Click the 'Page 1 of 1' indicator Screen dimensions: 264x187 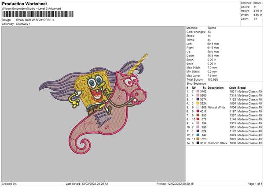pyautogui.click(x=255, y=183)
